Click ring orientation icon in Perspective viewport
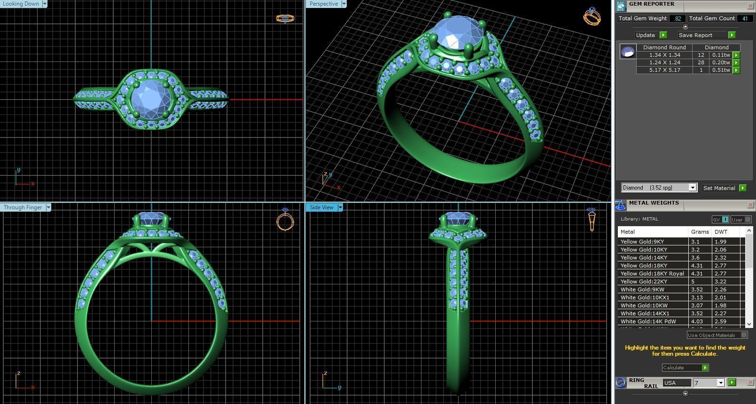The width and height of the screenshot is (756, 404). (x=592, y=16)
